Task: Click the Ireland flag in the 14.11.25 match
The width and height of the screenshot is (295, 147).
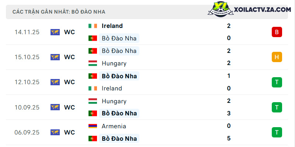Action: tap(93, 26)
